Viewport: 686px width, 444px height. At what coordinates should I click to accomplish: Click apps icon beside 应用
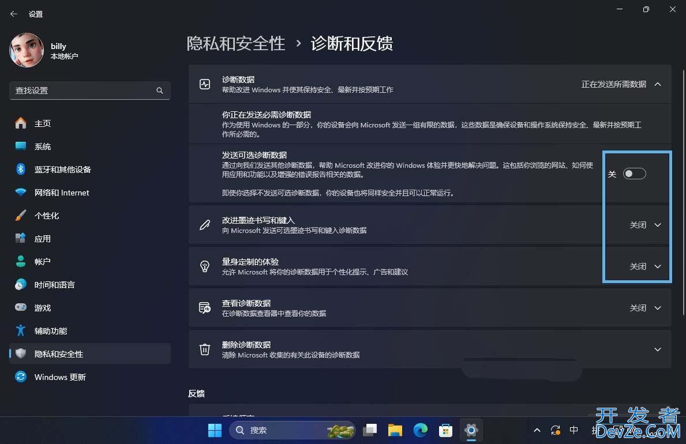(x=21, y=238)
